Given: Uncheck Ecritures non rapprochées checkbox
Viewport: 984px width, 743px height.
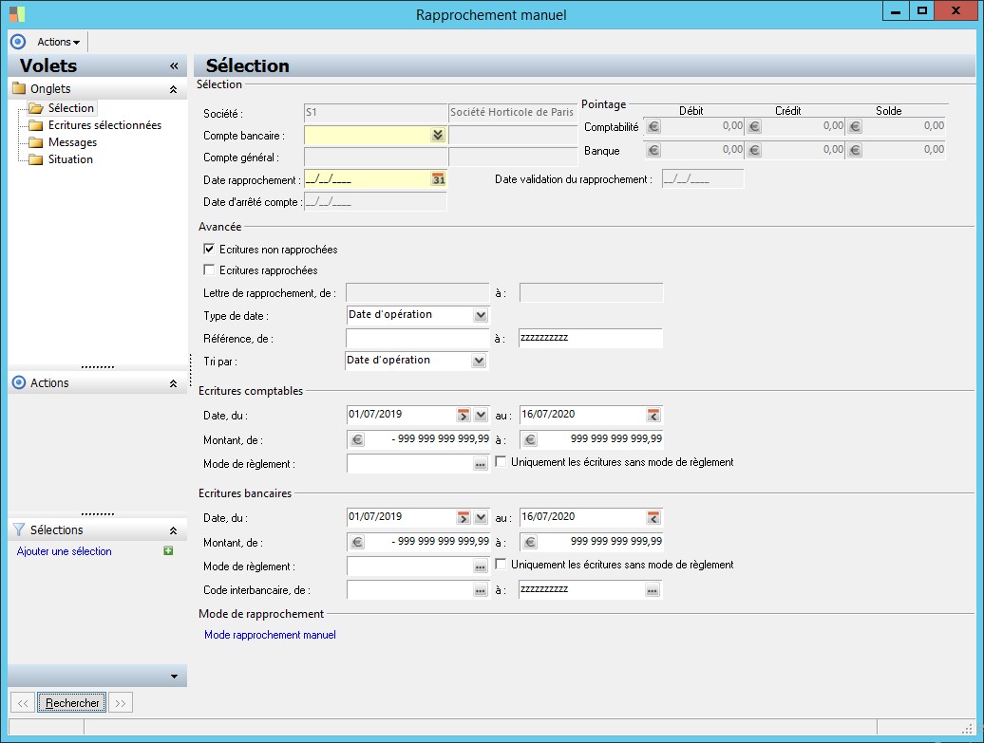Looking at the screenshot, I should 210,250.
